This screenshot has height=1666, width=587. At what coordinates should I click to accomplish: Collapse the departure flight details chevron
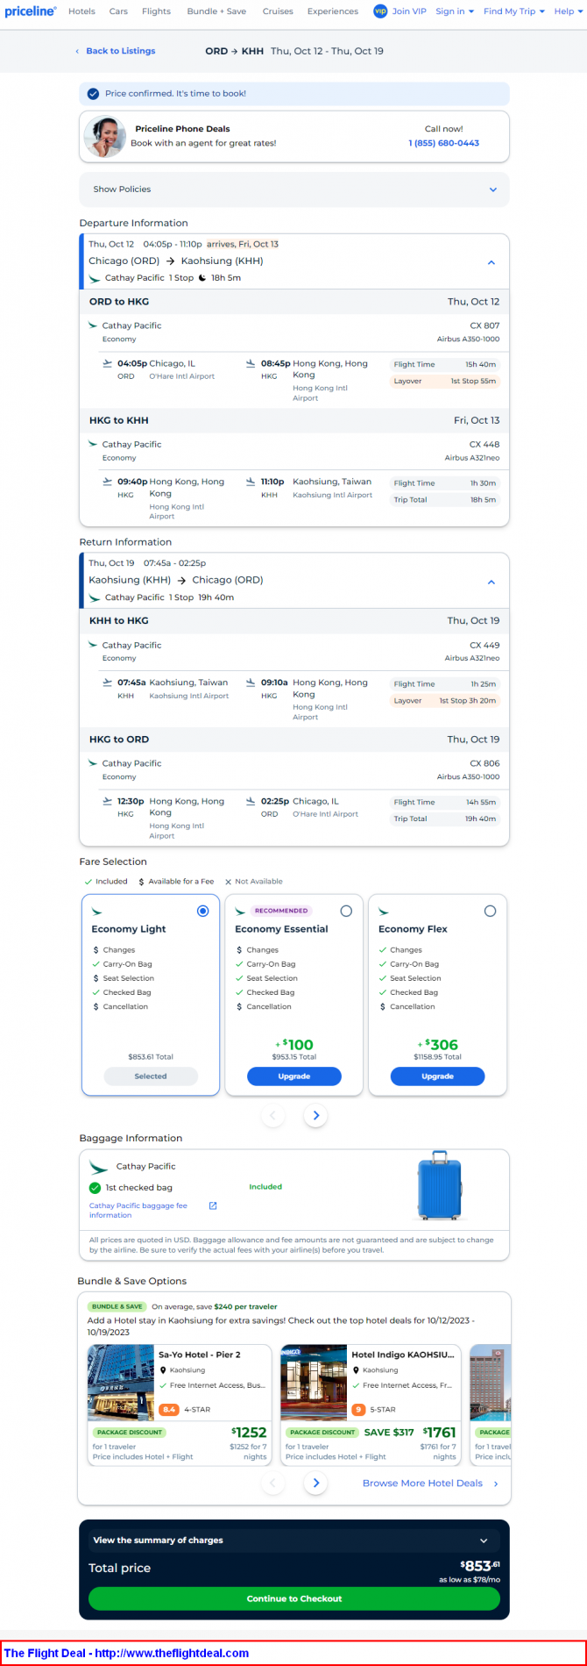point(492,262)
